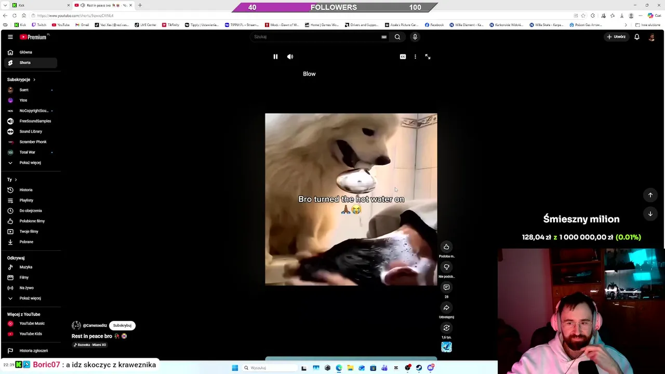
Task: Open YouTube Kids link
Action: (31, 334)
